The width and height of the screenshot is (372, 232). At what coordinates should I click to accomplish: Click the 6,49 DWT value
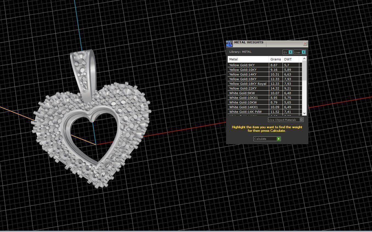coord(288,107)
